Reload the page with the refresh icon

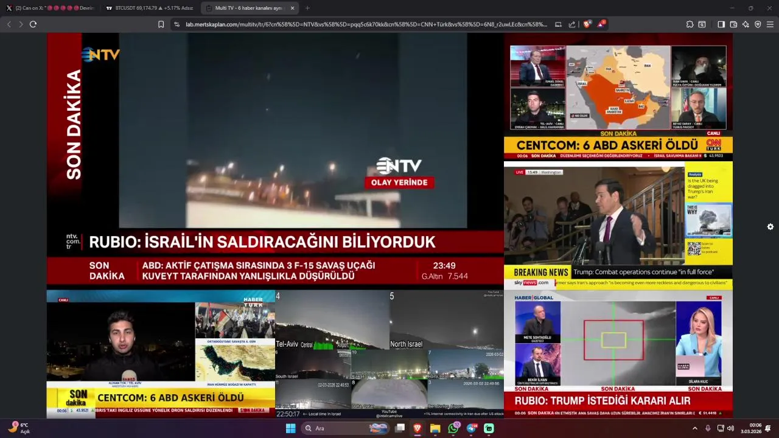33,24
